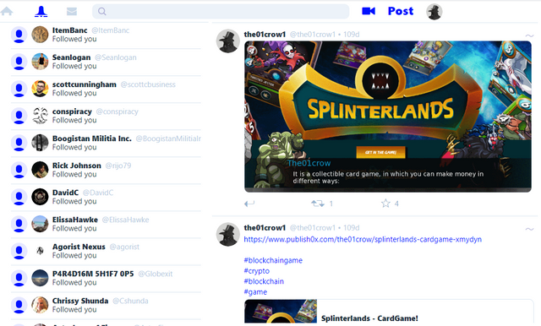This screenshot has width=541, height=326.
Task: Open conspiracy's mask avatar
Action: coord(40,116)
